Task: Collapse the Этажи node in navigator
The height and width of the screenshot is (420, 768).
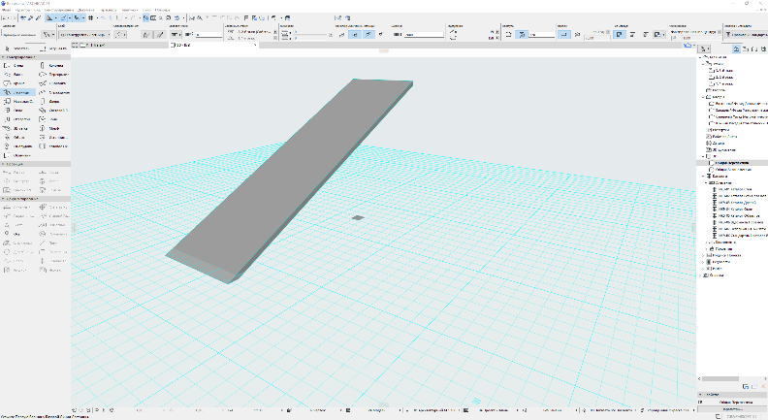Action: coord(703,64)
